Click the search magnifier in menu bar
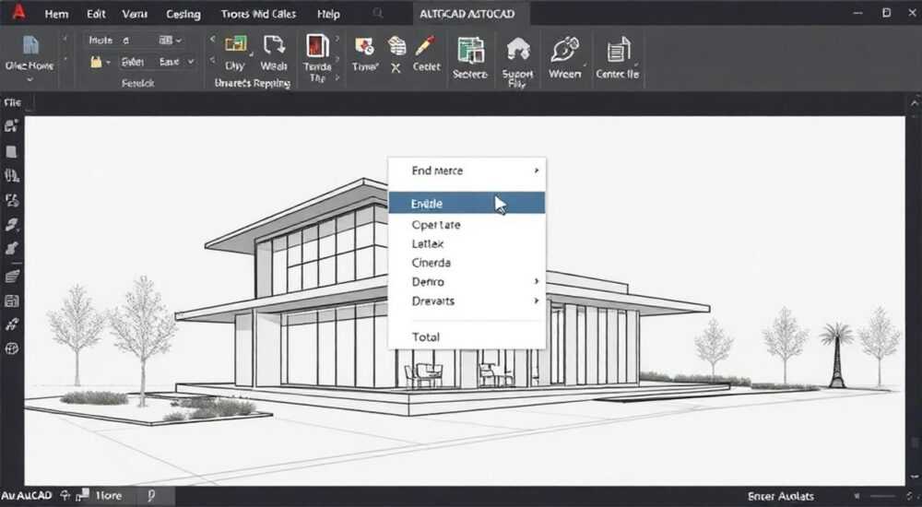The image size is (922, 507). pos(378,13)
